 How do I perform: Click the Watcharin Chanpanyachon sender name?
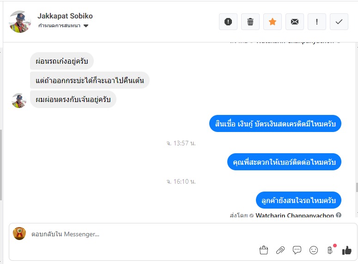click(295, 215)
